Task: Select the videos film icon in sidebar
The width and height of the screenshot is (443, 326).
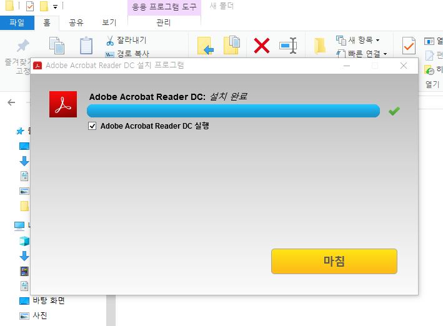Action: 24,271
